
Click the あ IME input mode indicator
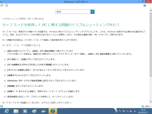point(135,111)
